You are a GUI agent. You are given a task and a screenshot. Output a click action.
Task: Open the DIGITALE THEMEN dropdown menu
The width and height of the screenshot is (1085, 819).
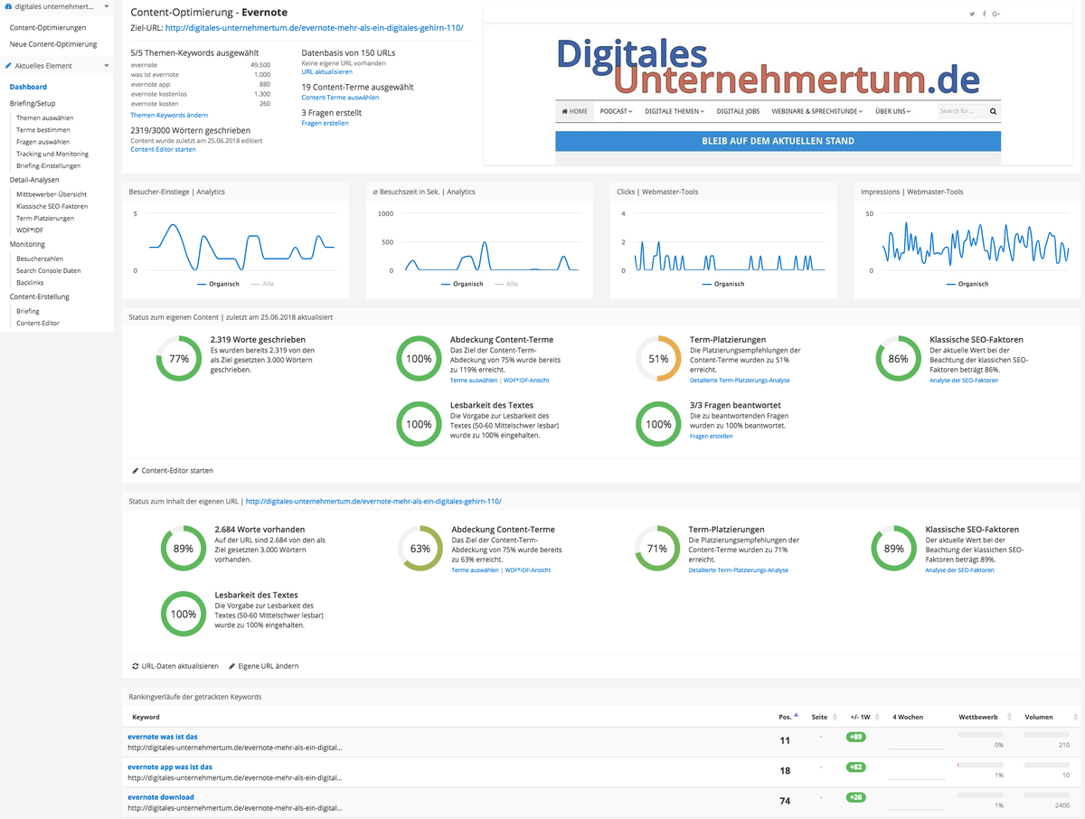675,111
